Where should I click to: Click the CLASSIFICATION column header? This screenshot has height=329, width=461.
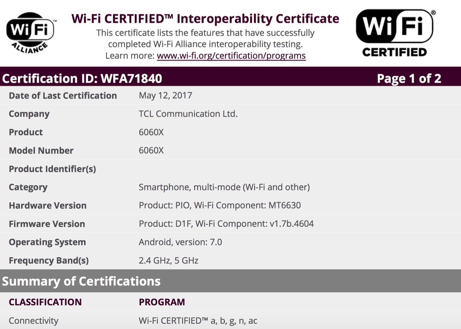[x=45, y=302]
